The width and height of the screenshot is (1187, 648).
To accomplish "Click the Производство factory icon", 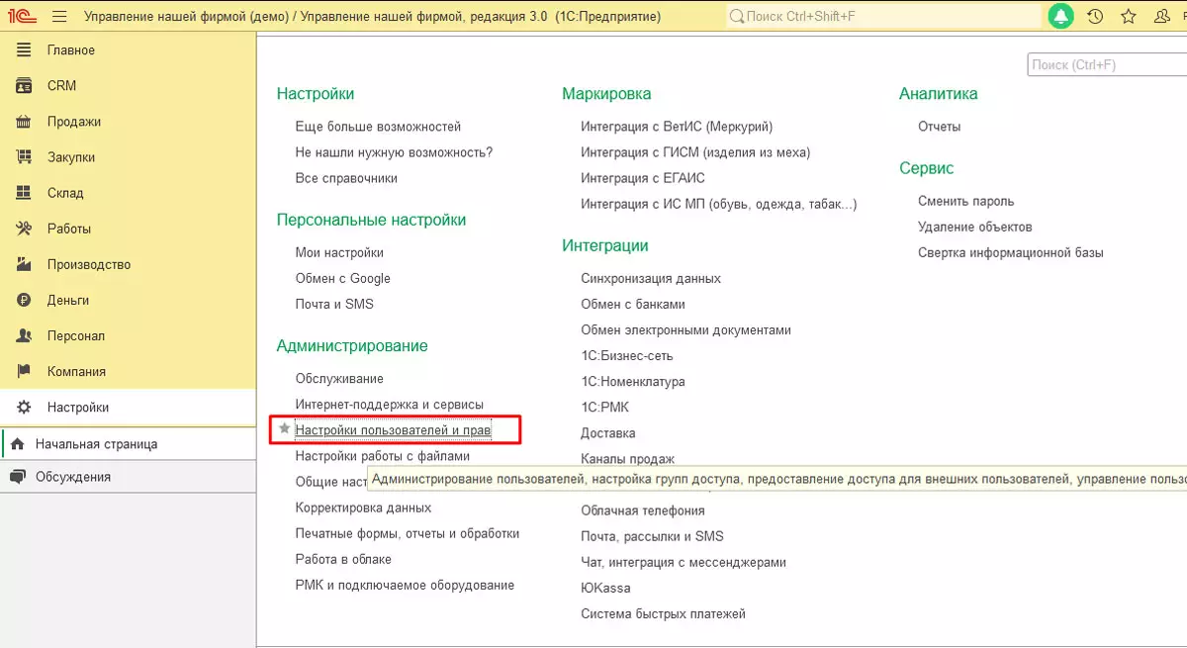I will pyautogui.click(x=25, y=264).
